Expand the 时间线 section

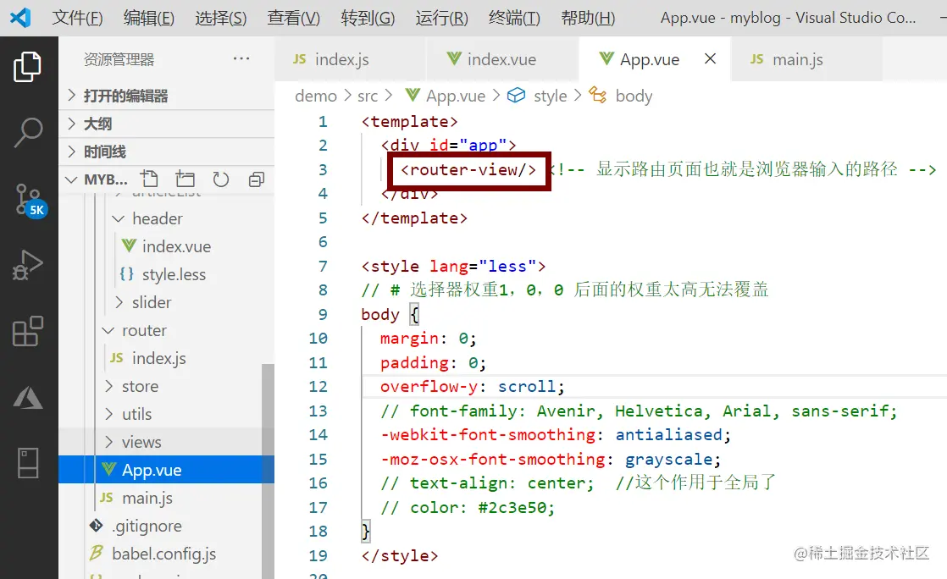click(x=166, y=152)
